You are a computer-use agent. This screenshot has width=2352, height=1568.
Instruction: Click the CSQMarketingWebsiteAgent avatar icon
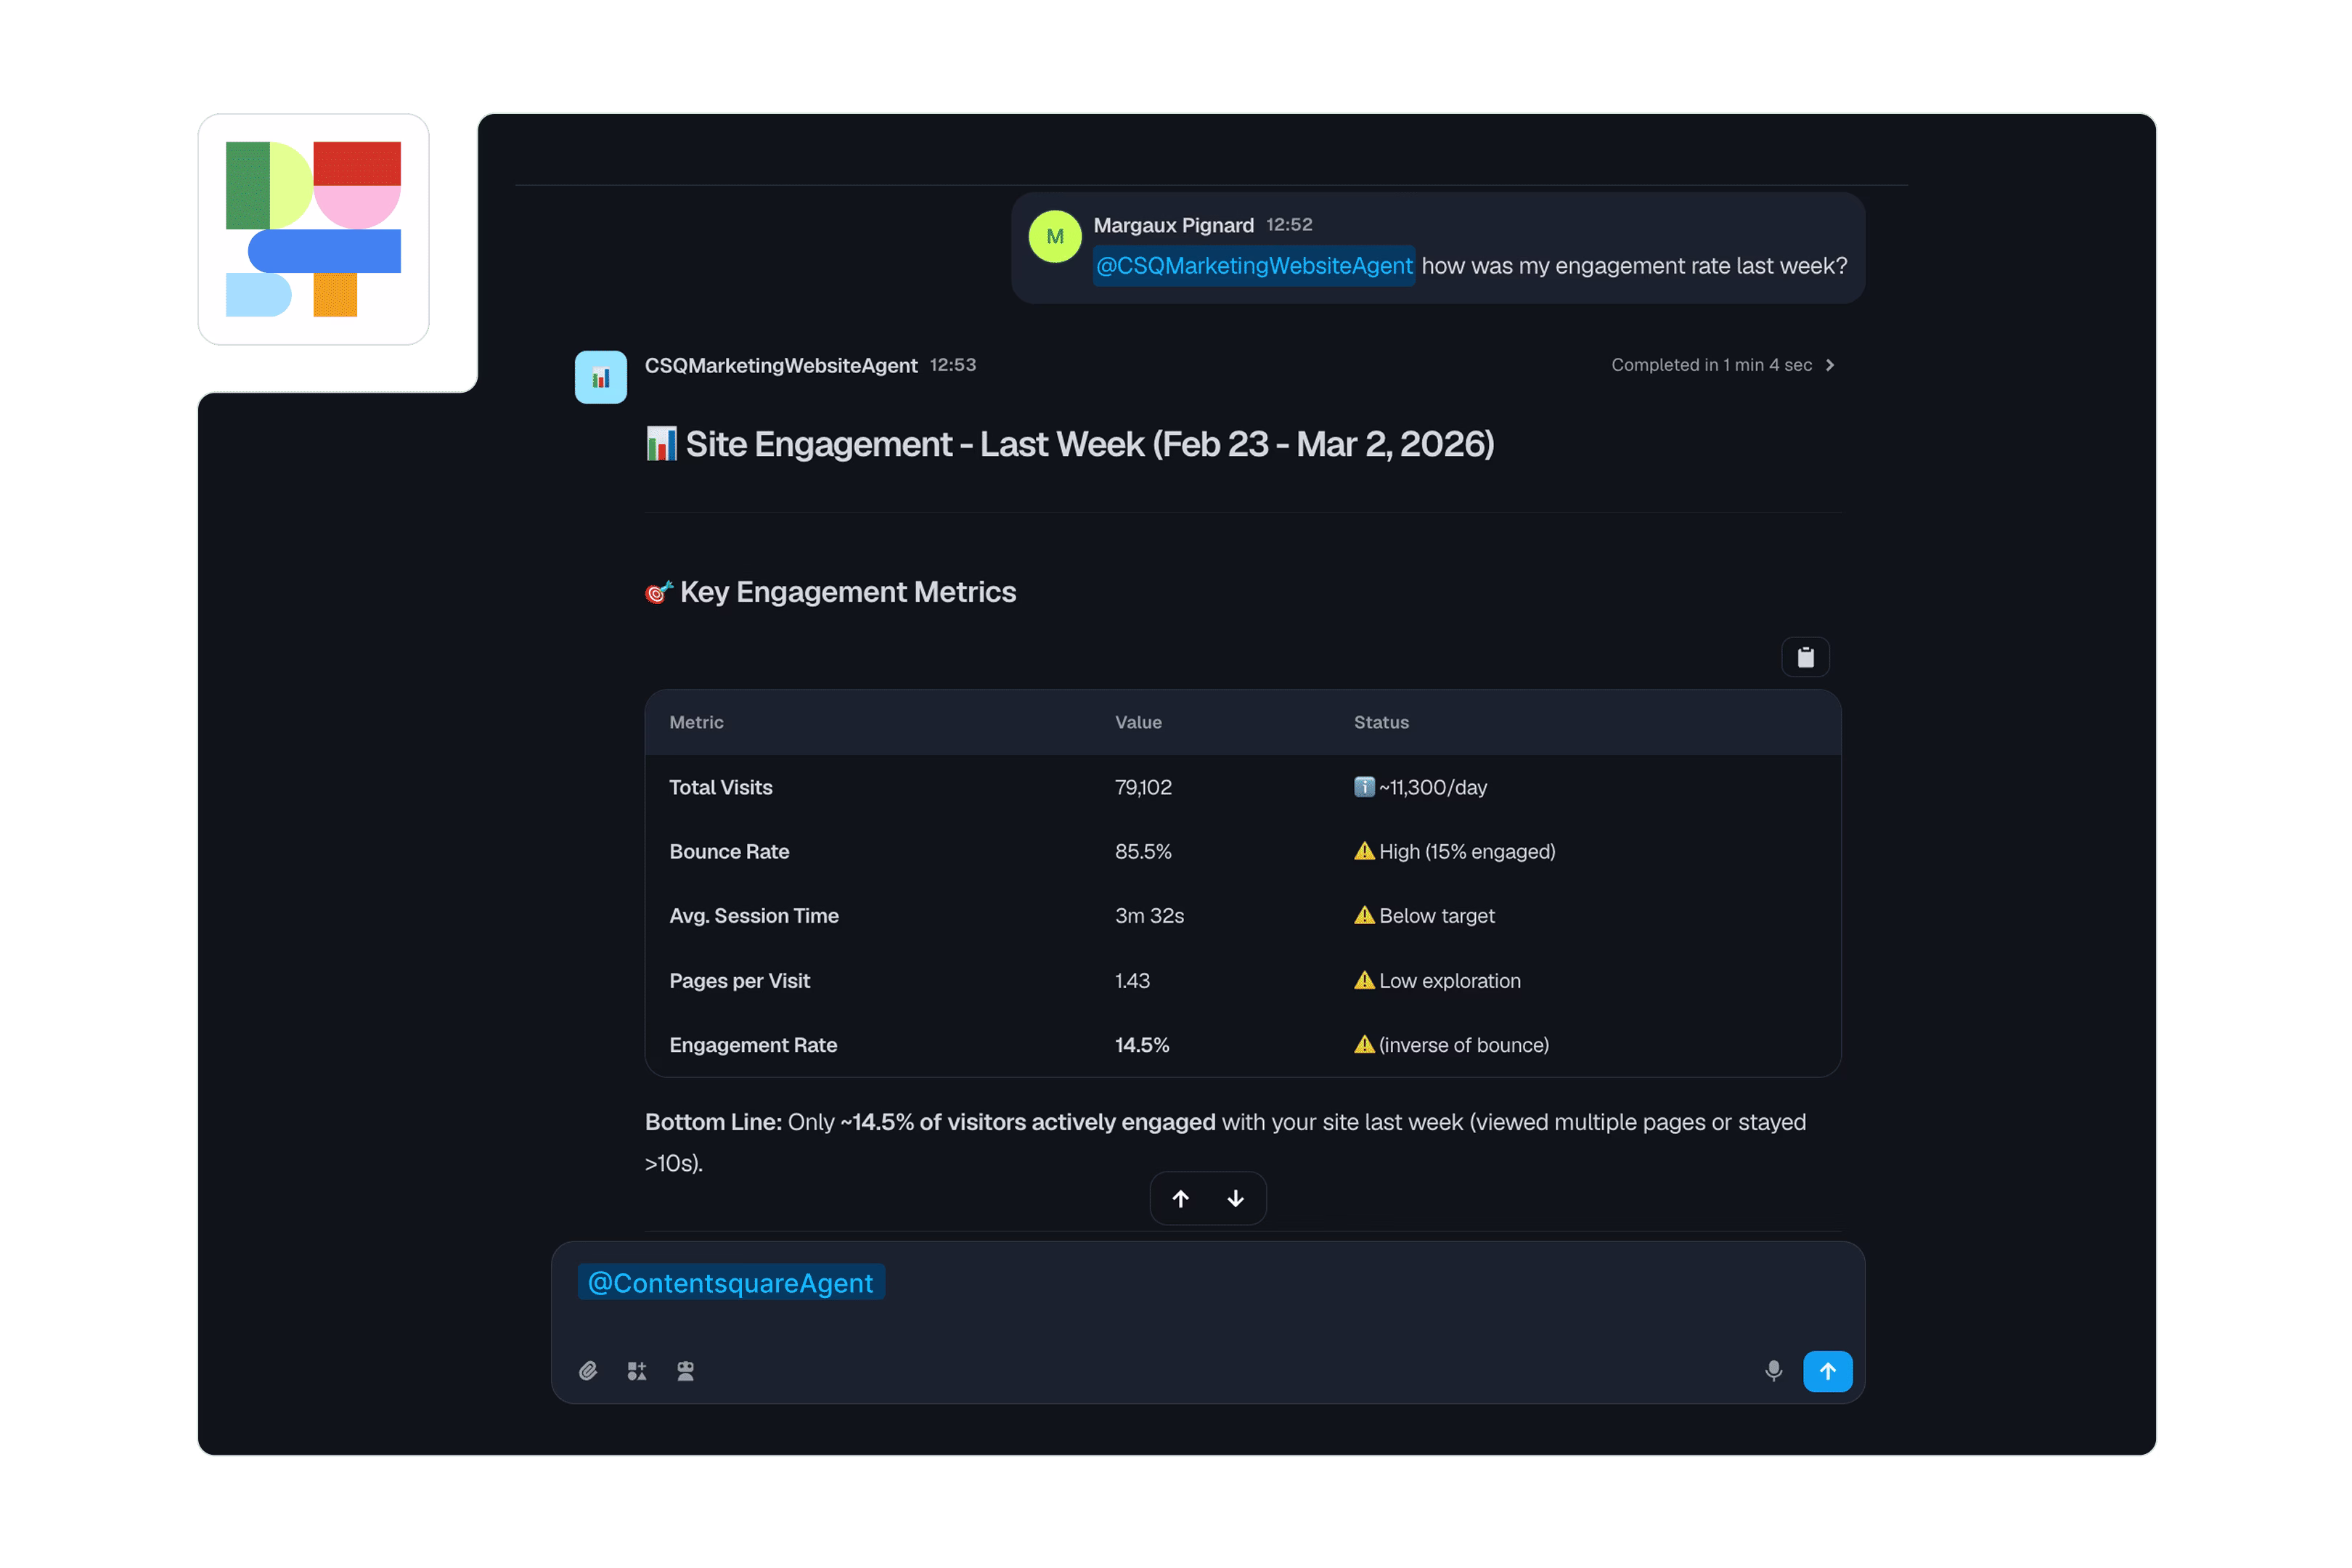coord(600,376)
